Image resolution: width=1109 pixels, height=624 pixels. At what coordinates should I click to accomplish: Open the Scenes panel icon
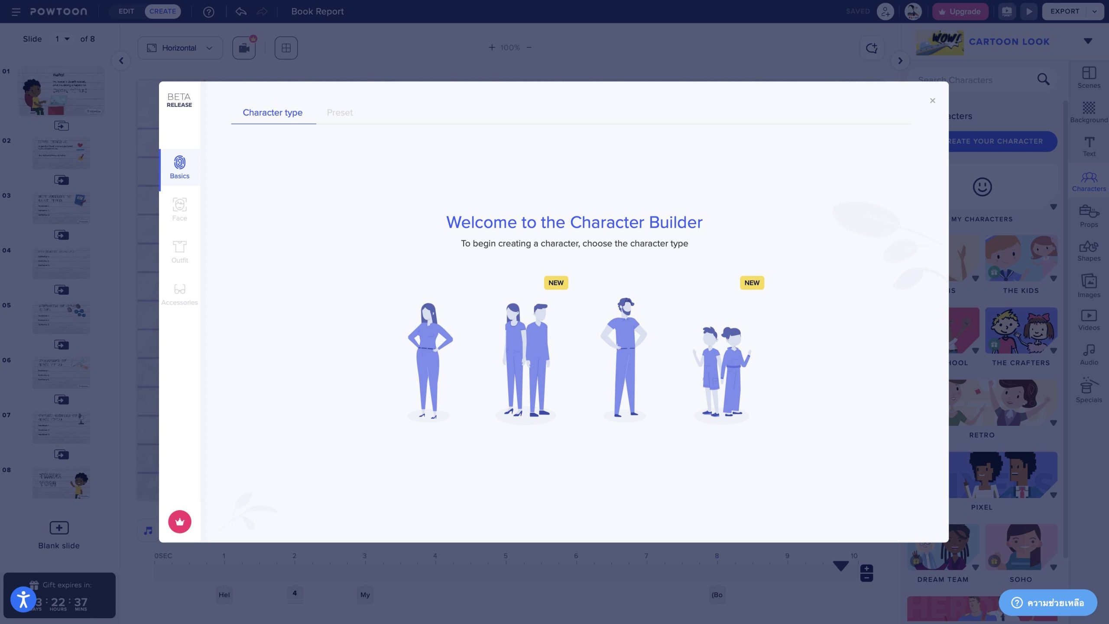pyautogui.click(x=1088, y=77)
